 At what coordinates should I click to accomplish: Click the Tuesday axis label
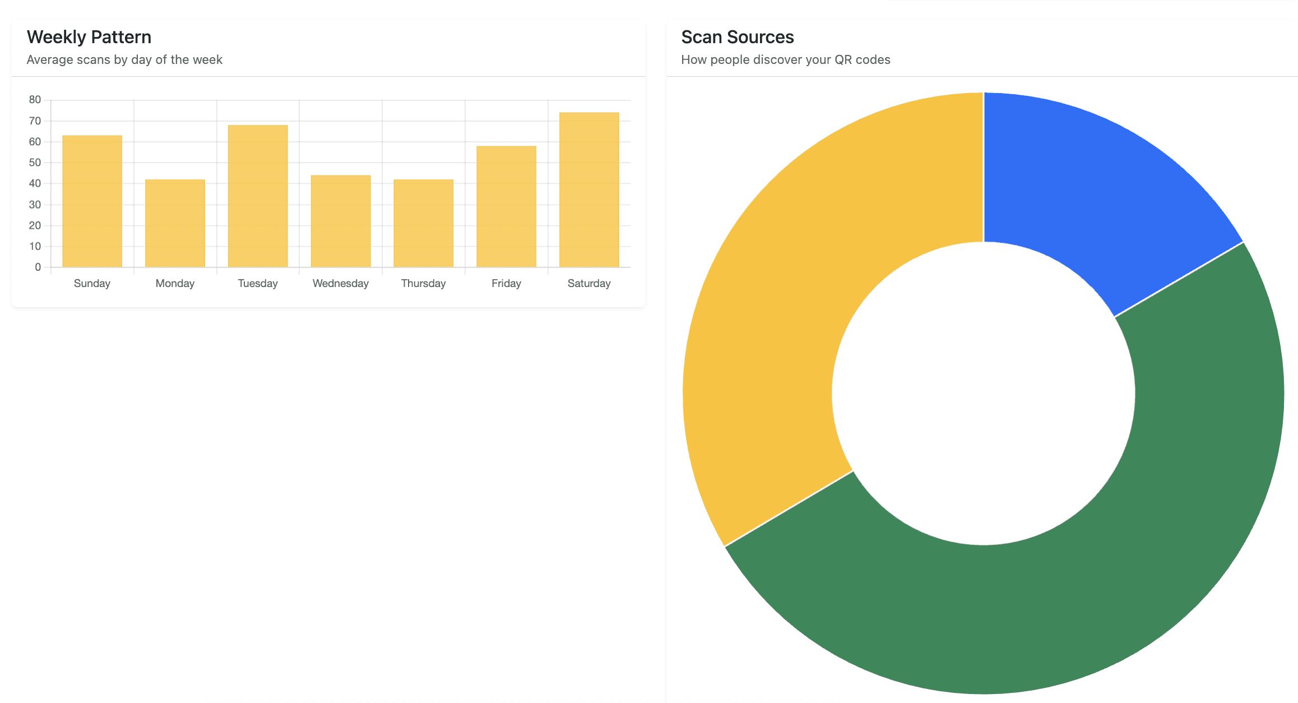point(257,283)
